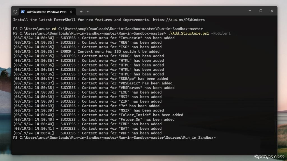Click the maximize icon in the title bar
This screenshot has height=161, width=287.
[261, 11]
